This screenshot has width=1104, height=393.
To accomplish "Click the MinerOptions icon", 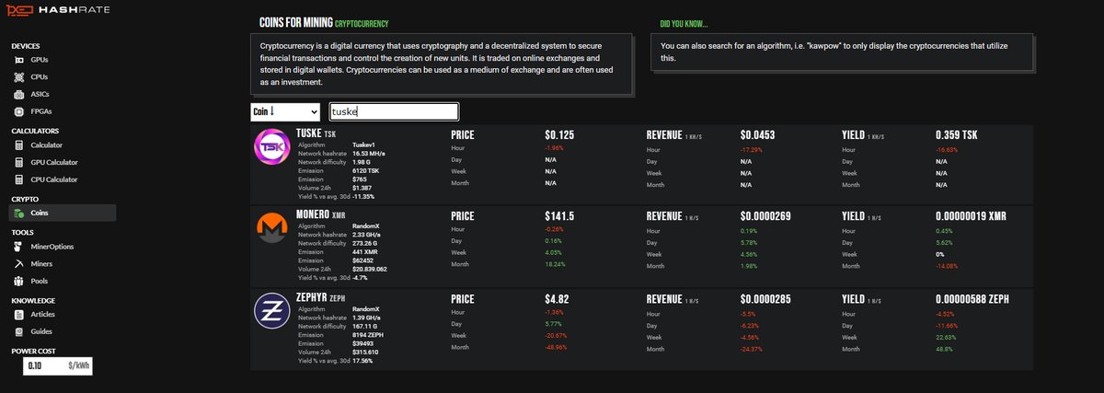I will pos(19,247).
